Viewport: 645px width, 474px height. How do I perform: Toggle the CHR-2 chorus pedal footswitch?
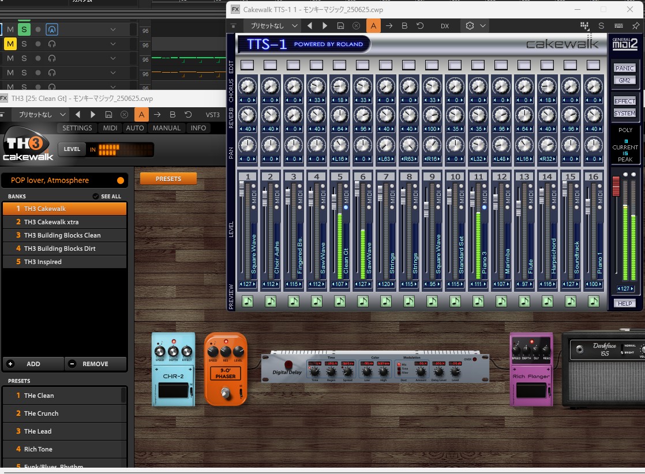tap(173, 390)
